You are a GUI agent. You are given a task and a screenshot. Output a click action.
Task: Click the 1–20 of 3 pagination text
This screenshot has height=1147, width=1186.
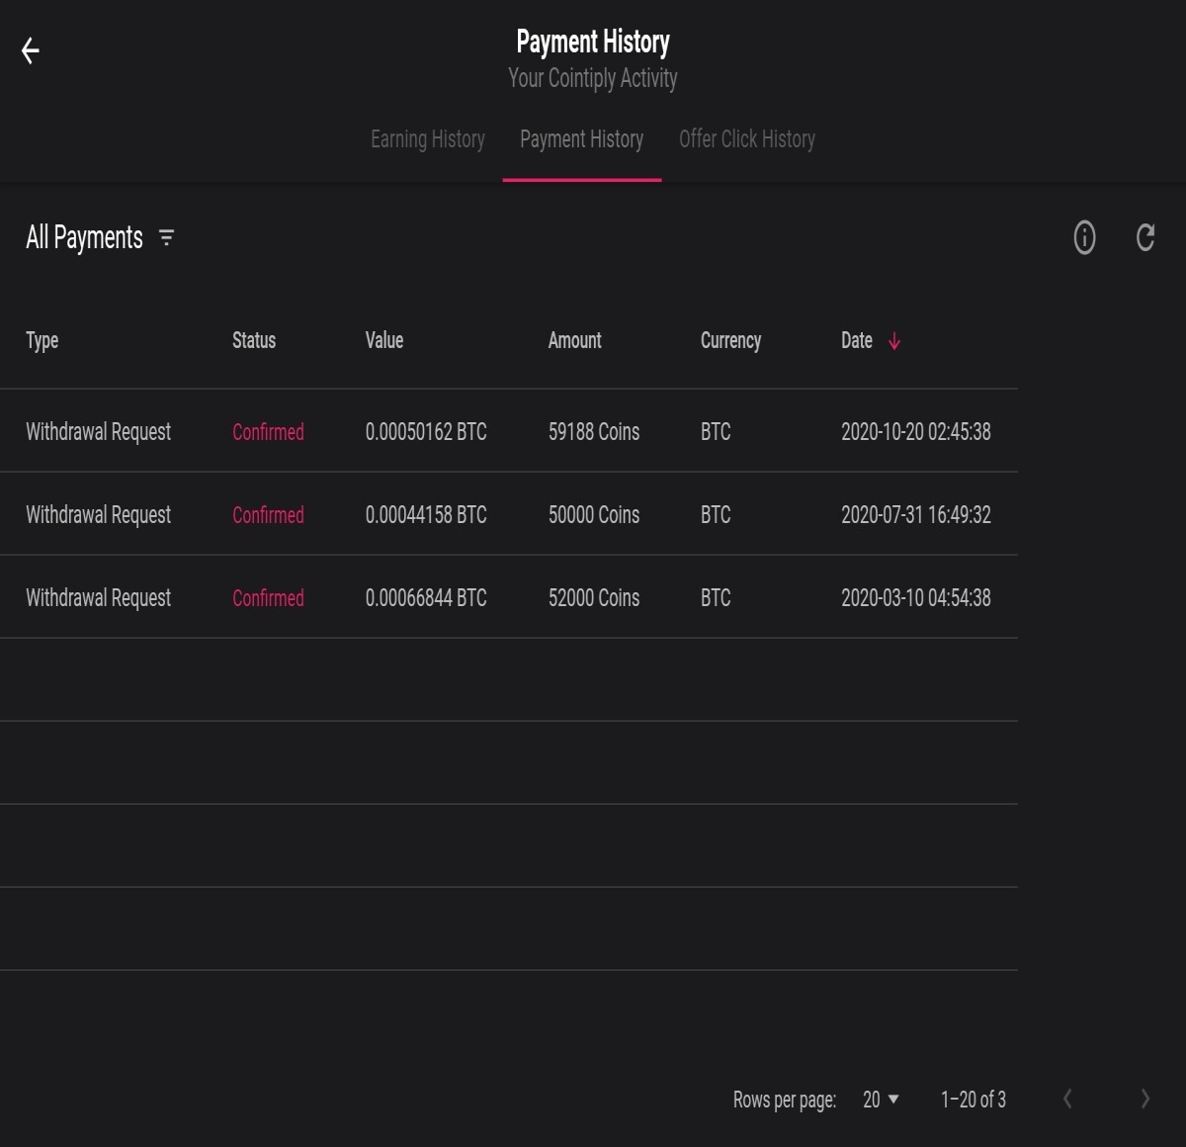(974, 1100)
